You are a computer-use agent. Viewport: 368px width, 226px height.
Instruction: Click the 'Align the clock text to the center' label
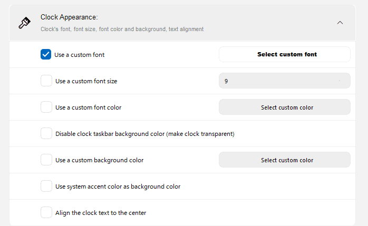[x=101, y=213]
